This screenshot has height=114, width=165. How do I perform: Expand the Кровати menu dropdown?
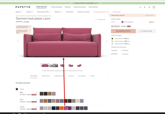[x=30, y=12]
